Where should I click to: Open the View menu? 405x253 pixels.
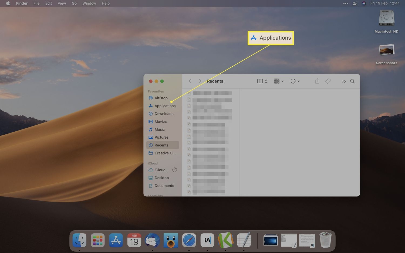[x=62, y=3]
